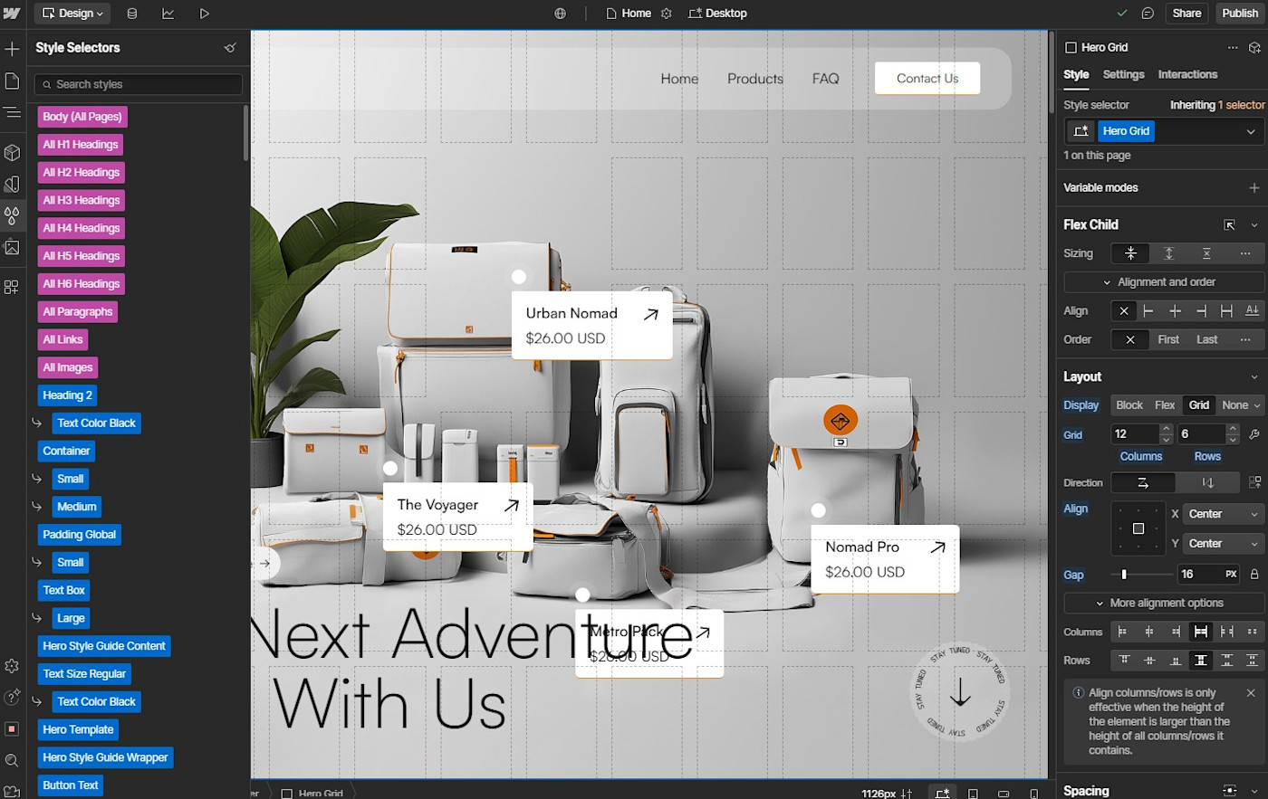Click the red video record icon in sidebar
Image resolution: width=1268 pixels, height=799 pixels.
coord(12,728)
